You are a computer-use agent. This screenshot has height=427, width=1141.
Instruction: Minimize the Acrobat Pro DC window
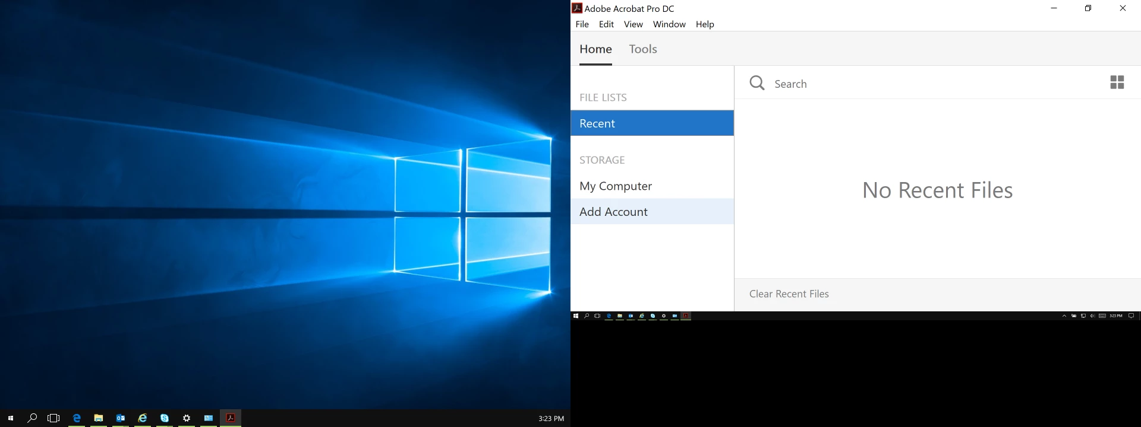[x=1054, y=8]
